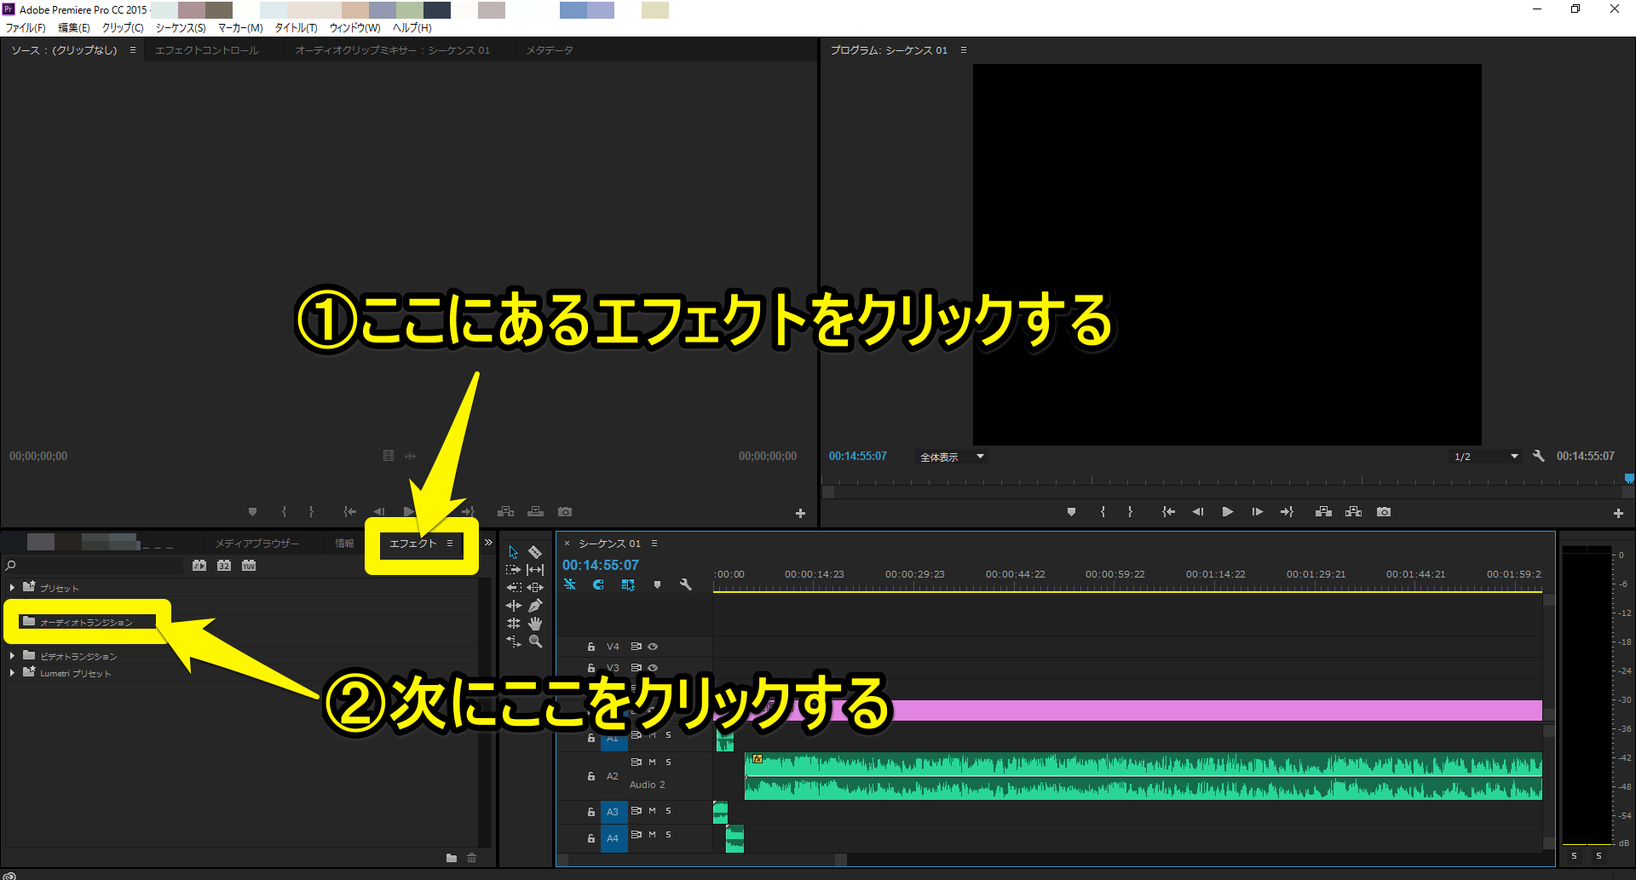Click the fx badge on the Audio 2 clip

[x=757, y=759]
